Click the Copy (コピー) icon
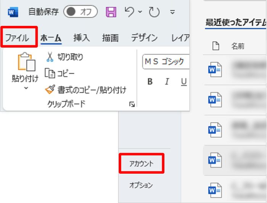The image size is (267, 203). click(50, 73)
